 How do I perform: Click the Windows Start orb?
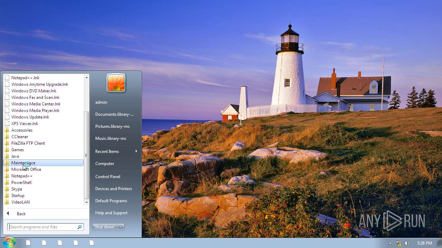(x=9, y=242)
